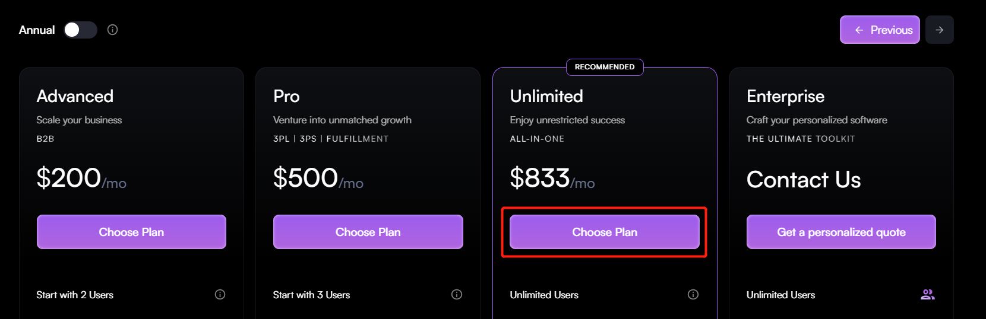Click the Contact Us text
This screenshot has width=986, height=319.
click(x=803, y=180)
